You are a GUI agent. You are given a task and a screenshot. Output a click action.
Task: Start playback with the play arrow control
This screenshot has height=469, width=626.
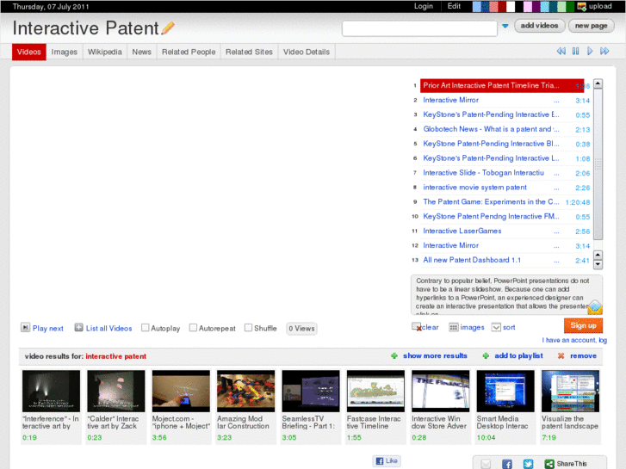(590, 51)
